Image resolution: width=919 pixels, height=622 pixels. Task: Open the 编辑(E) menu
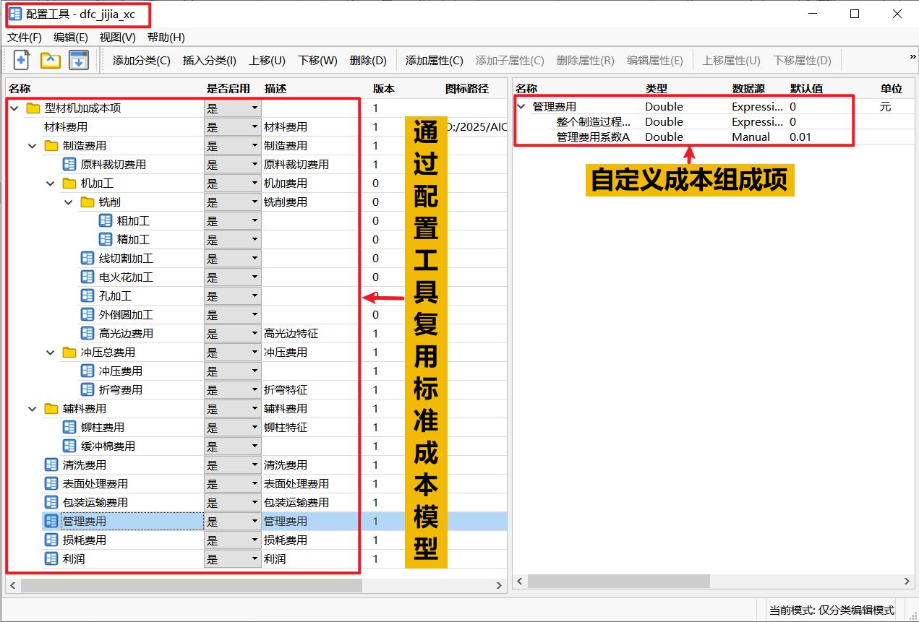[x=71, y=38]
